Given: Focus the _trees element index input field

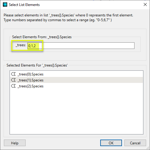Looking at the screenshot, I should tap(81, 46).
